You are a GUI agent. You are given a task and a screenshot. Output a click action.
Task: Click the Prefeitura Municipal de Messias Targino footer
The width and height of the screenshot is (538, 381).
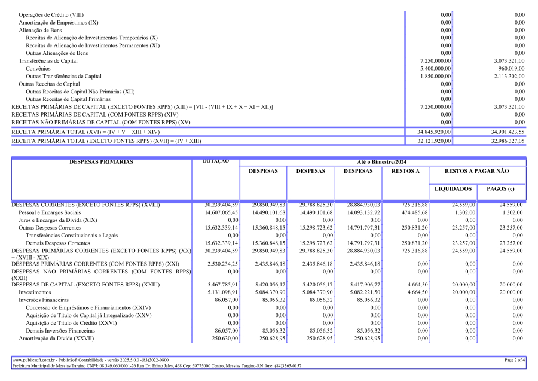pos(157,366)
